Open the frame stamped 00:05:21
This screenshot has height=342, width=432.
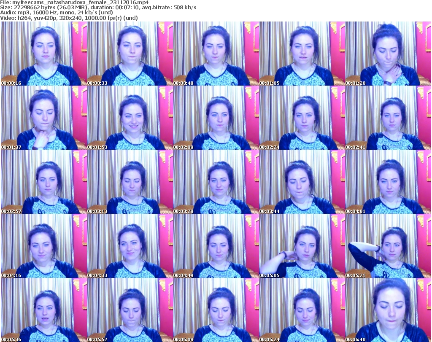point(388,246)
